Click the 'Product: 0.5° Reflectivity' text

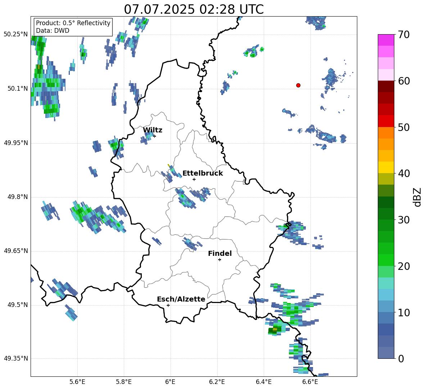73,23
